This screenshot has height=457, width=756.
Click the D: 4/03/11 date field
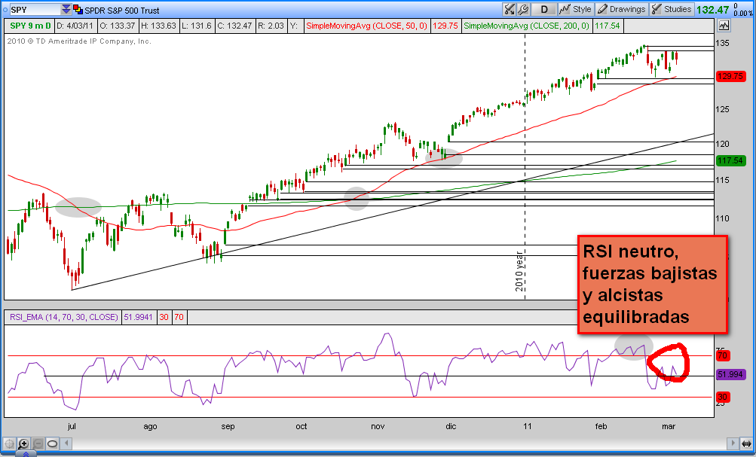[75, 26]
